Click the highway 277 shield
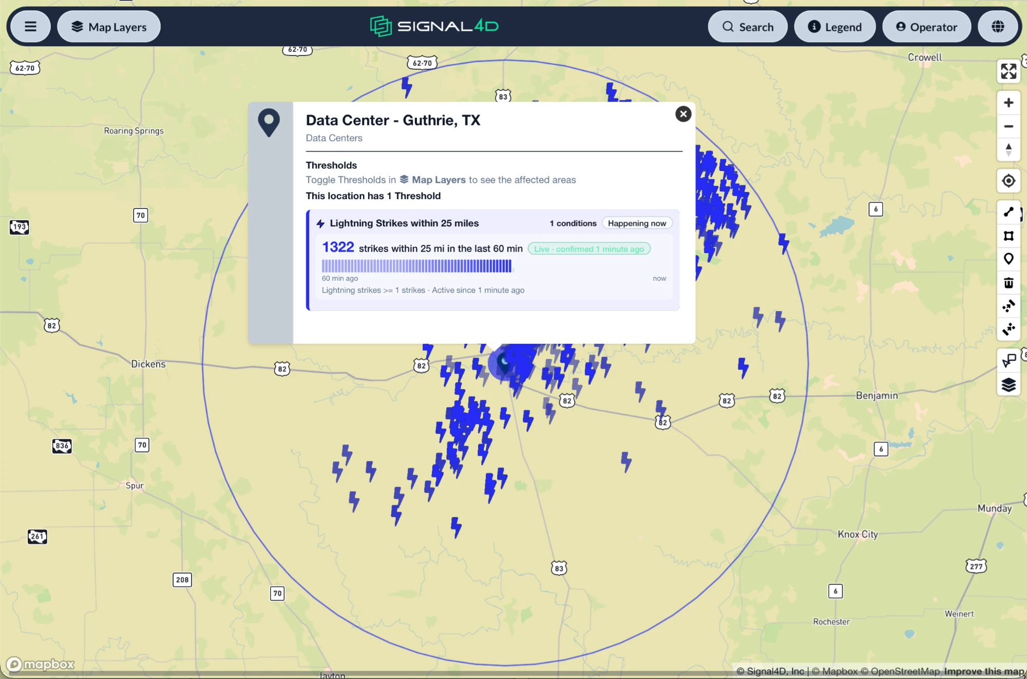The height and width of the screenshot is (679, 1027). click(x=976, y=566)
